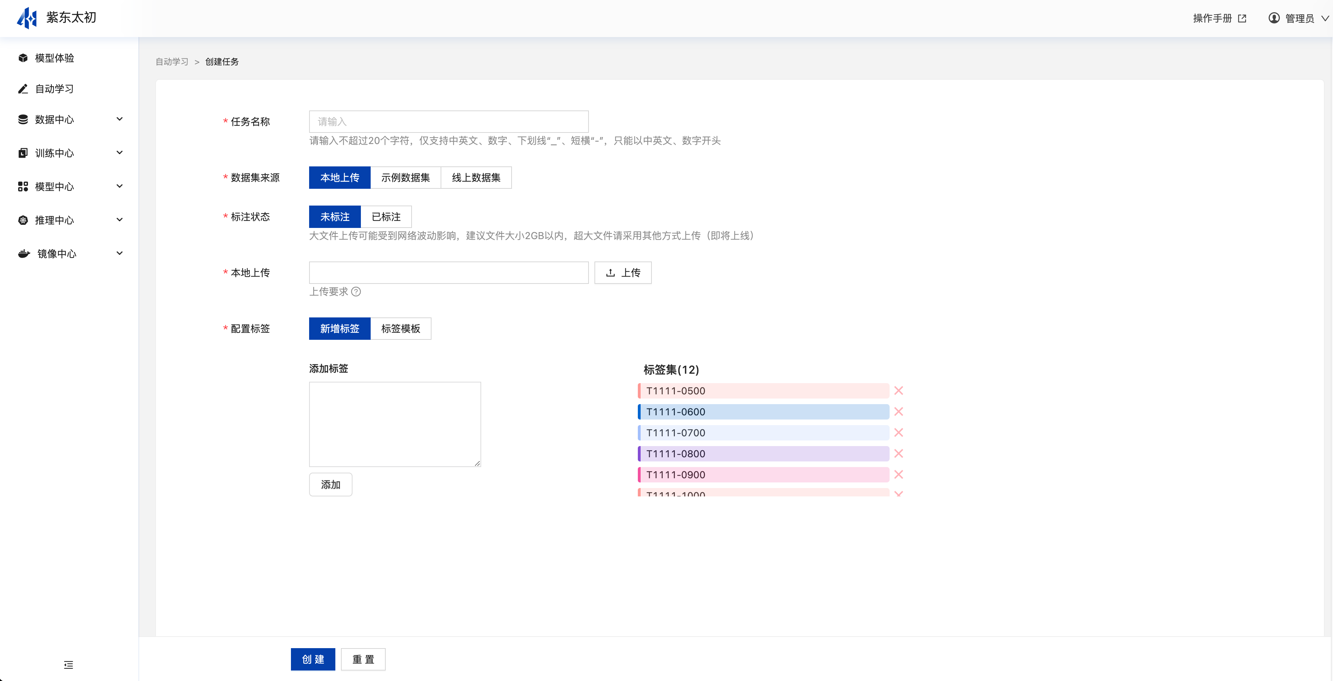The height and width of the screenshot is (681, 1333).
Task: Click the 模型中心 grid icon
Action: (x=23, y=187)
